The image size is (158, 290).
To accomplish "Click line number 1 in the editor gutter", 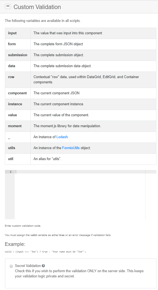I will pyautogui.click(x=10, y=172).
